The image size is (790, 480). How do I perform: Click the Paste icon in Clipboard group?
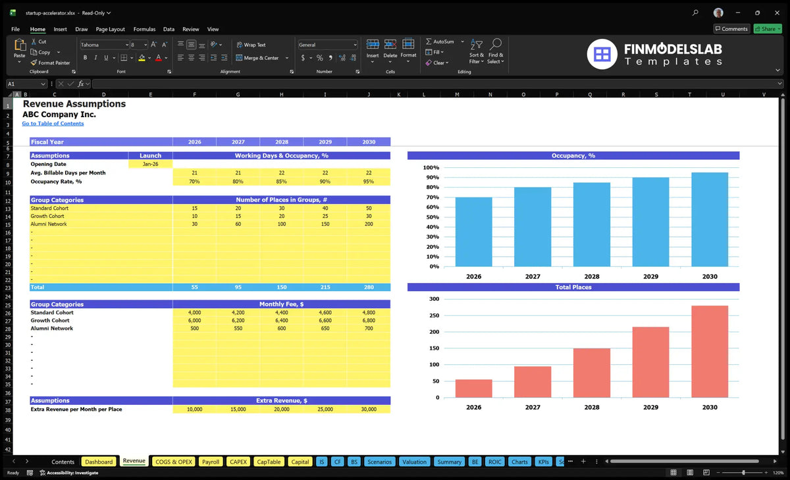(x=19, y=45)
